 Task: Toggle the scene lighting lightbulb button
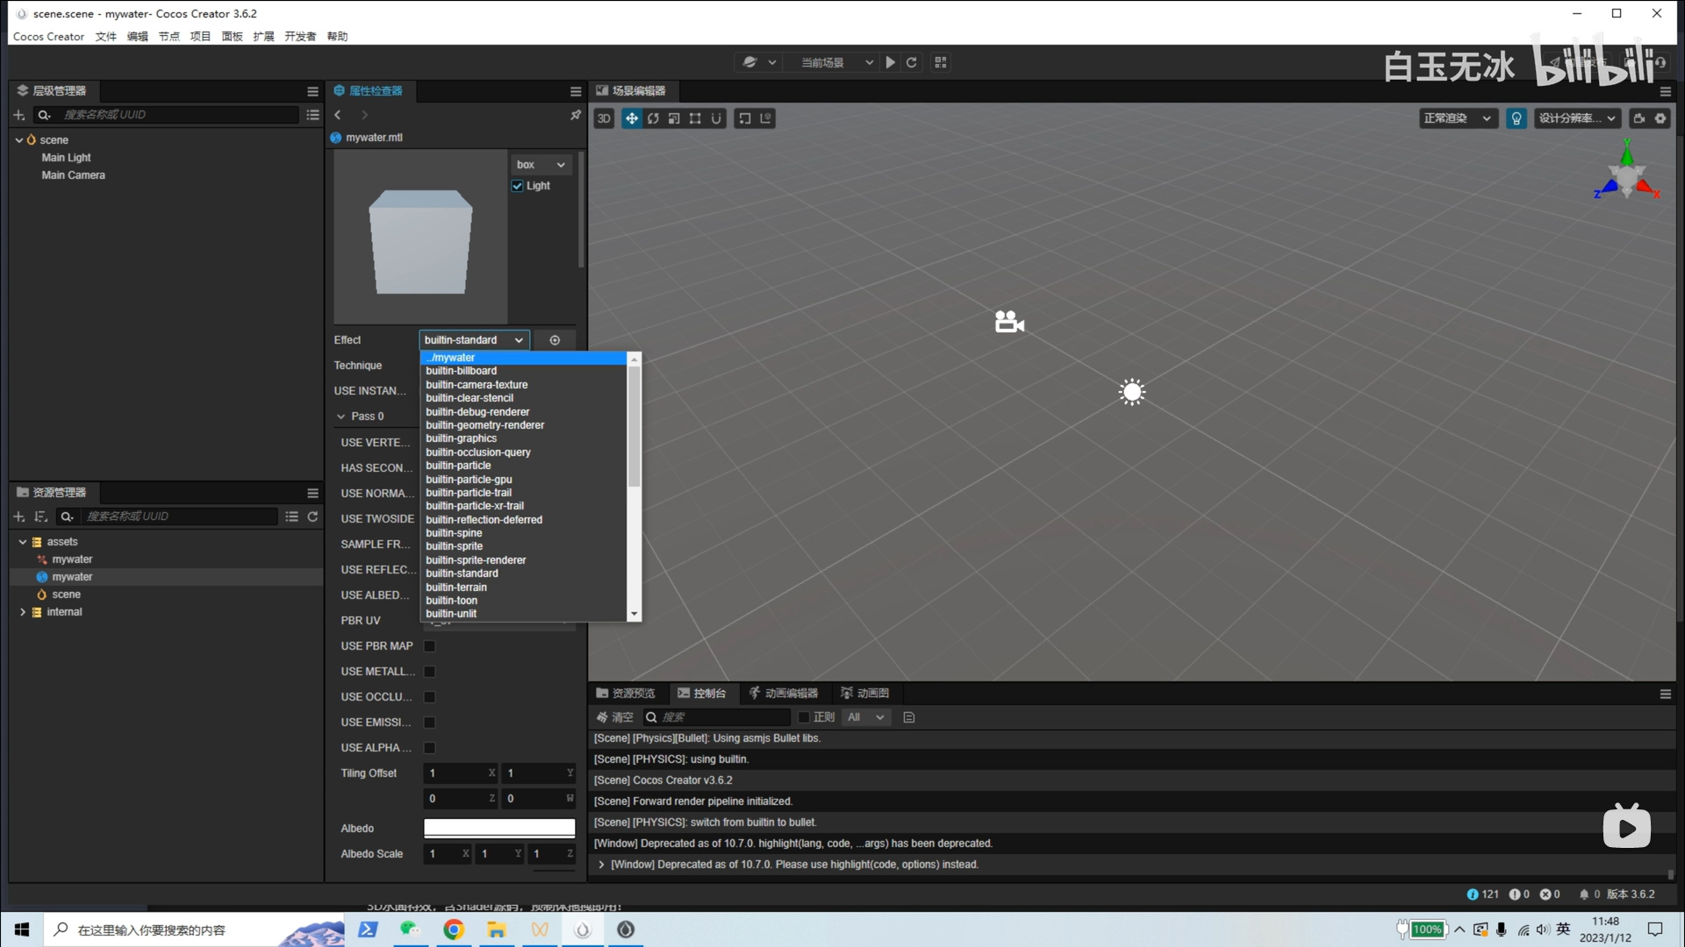click(1516, 118)
